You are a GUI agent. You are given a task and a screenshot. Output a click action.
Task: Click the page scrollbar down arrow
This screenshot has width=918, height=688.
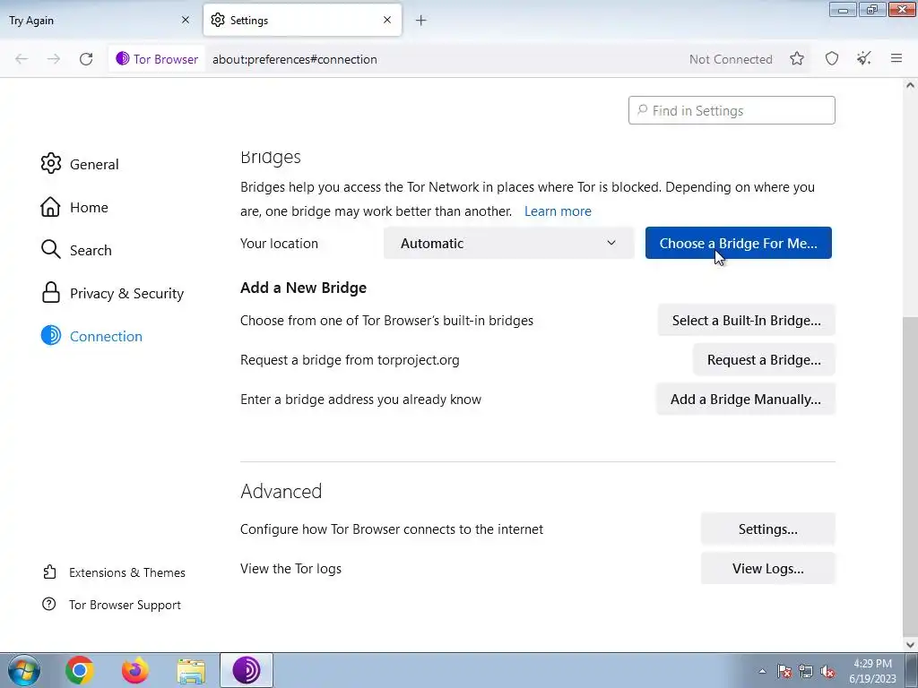pos(910,645)
